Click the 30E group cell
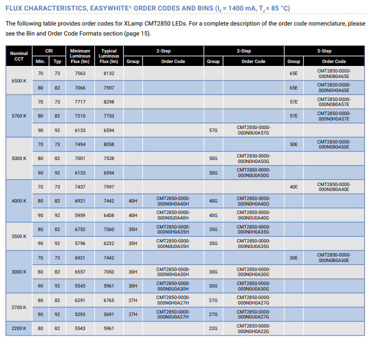The width and height of the screenshot is (373, 343). click(293, 257)
